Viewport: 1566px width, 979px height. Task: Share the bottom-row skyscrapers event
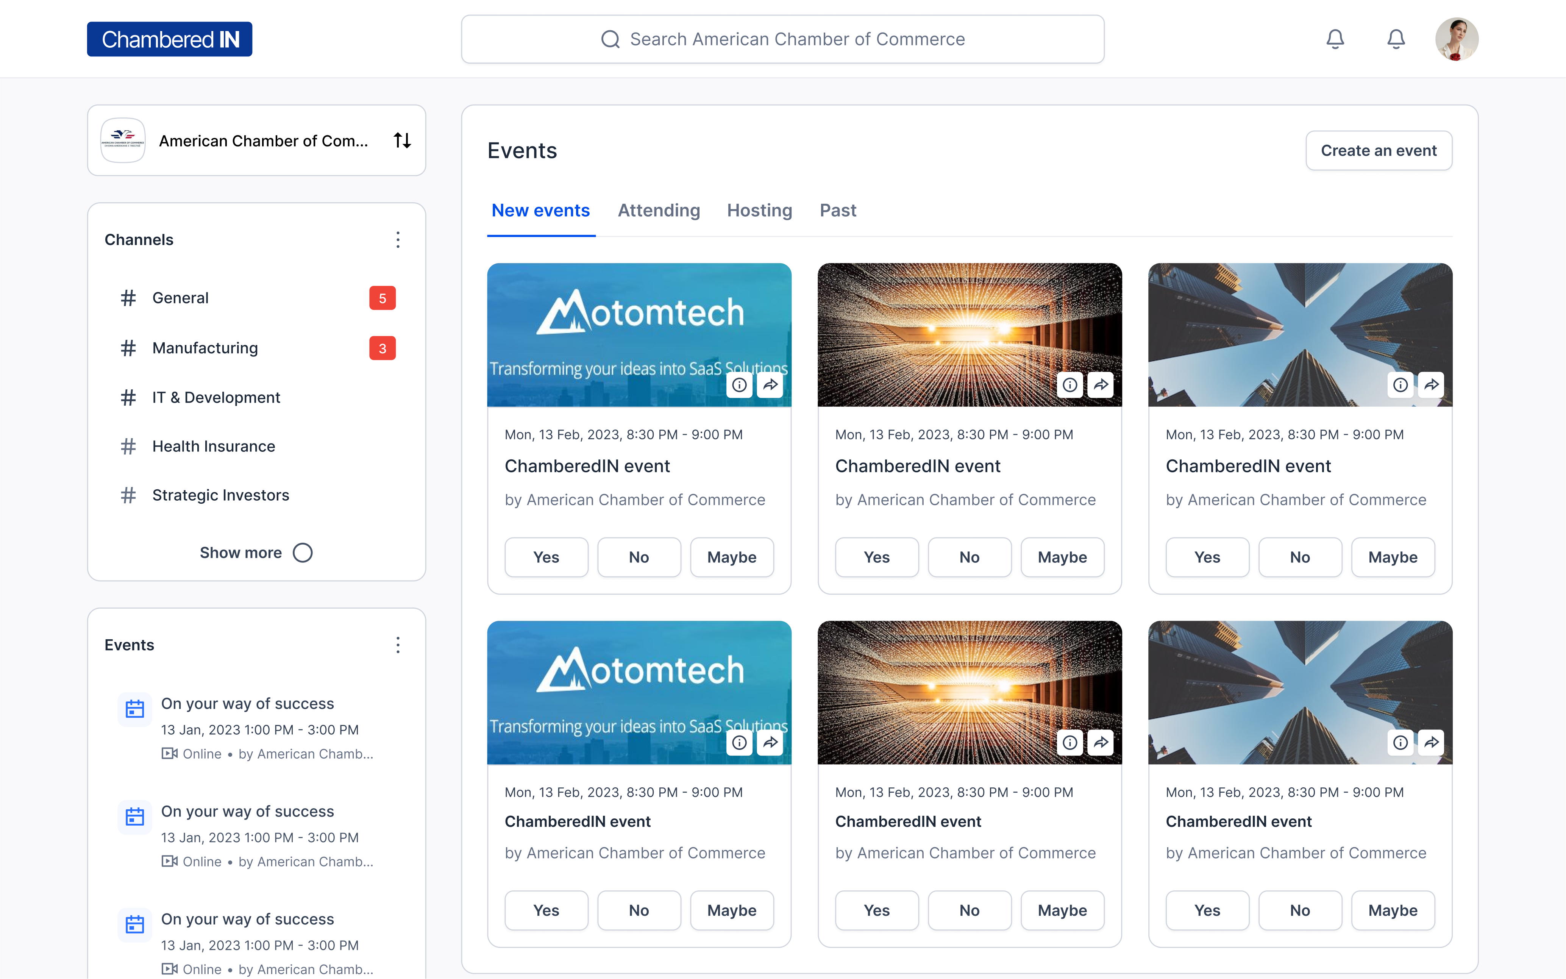[1431, 742]
